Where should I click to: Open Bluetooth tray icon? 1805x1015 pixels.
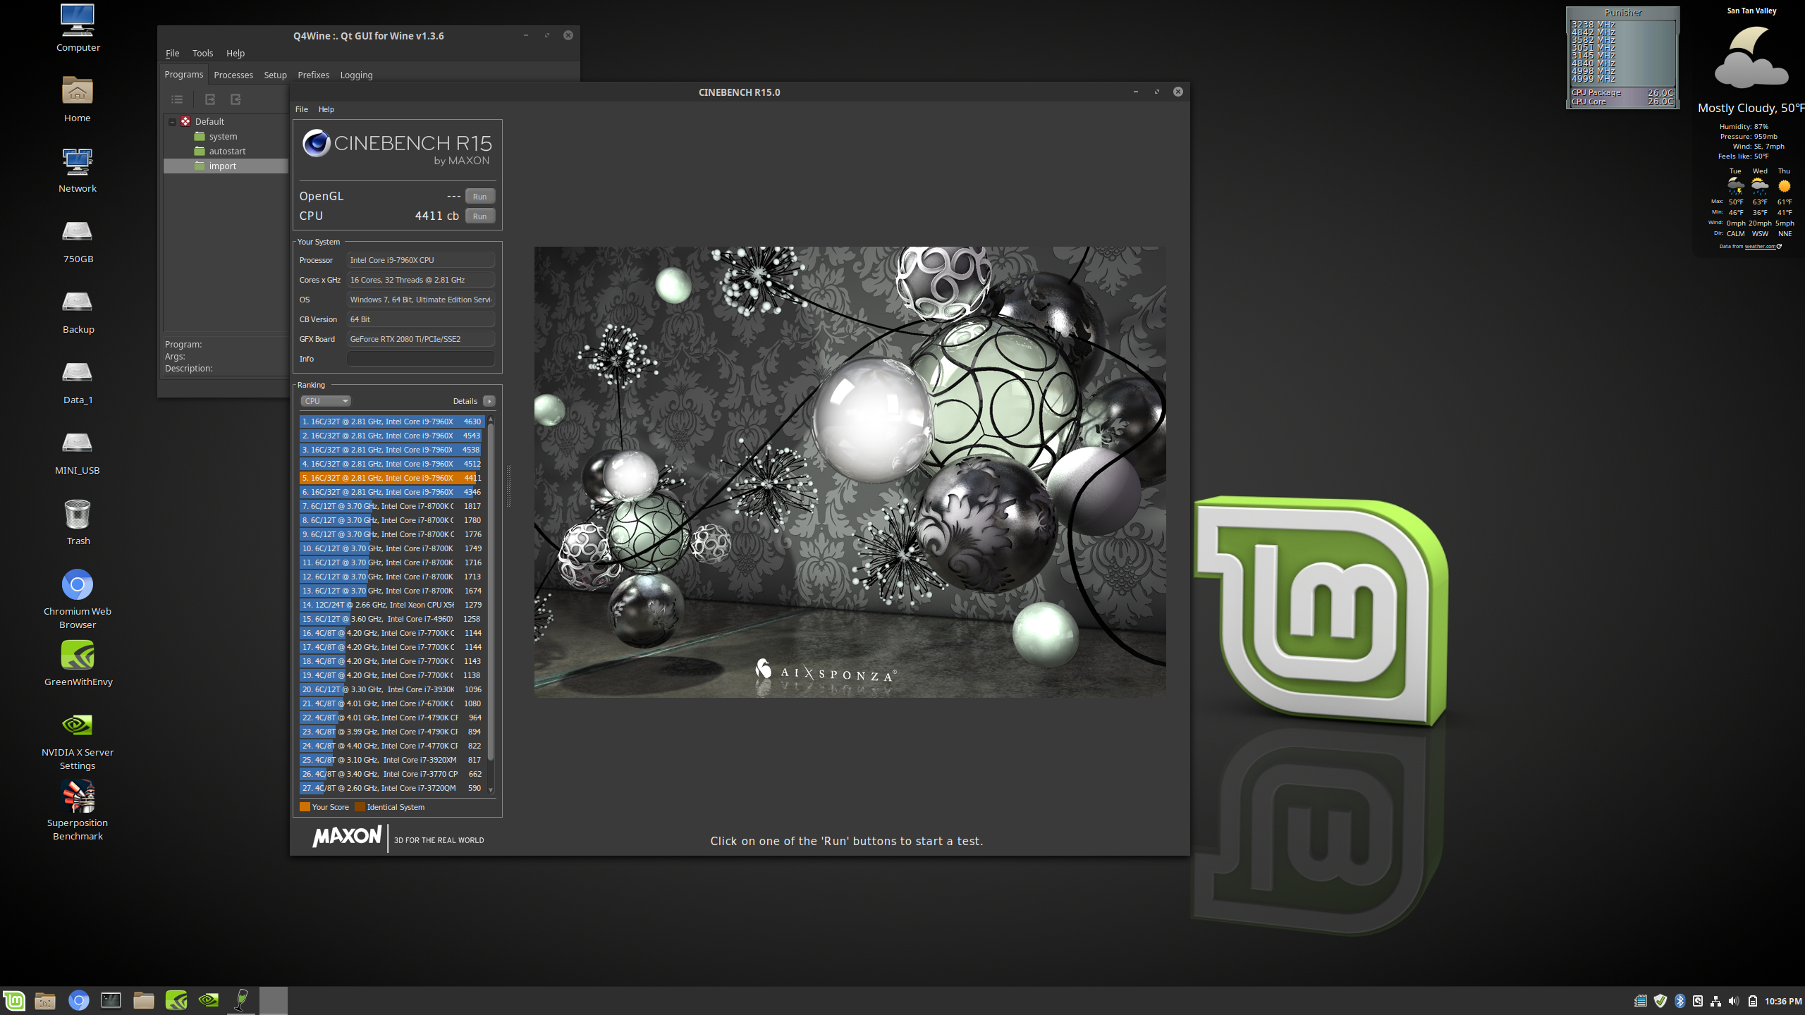[1679, 1001]
